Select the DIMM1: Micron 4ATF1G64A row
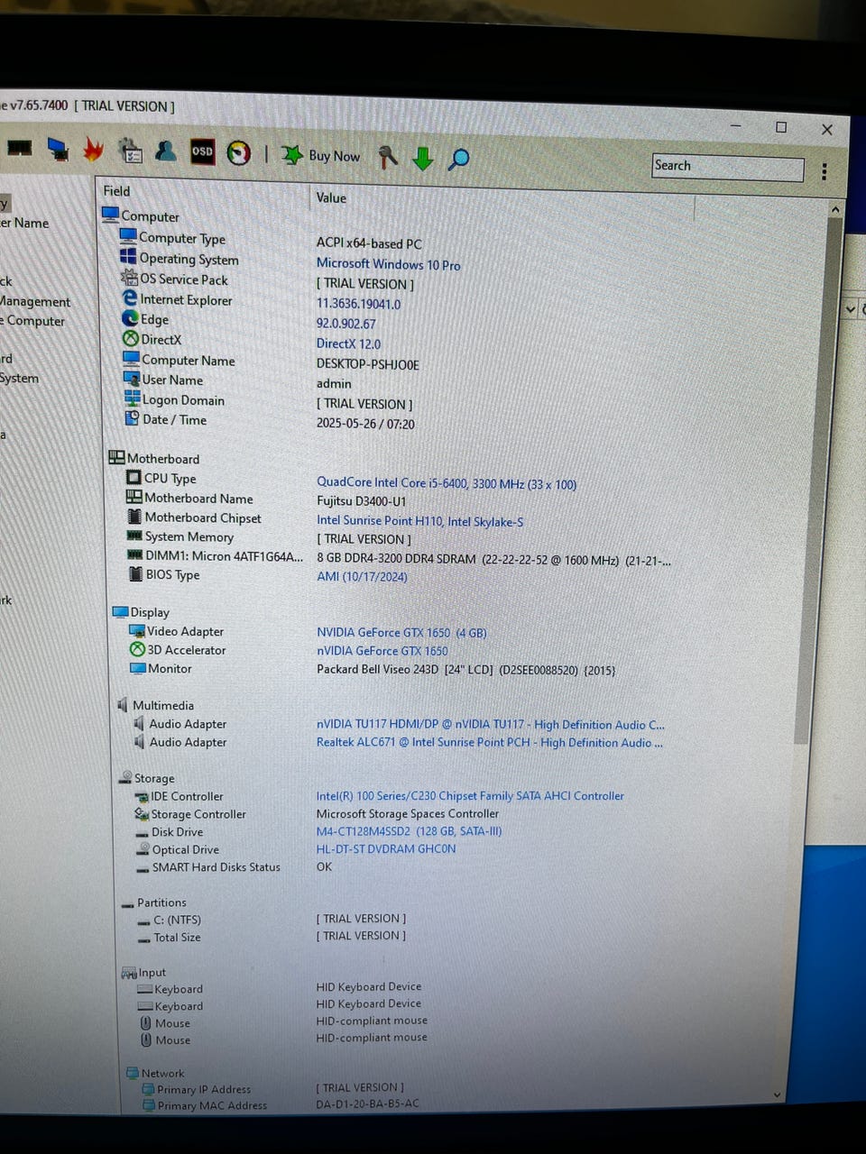Viewport: 866px width, 1154px height. [x=401, y=557]
